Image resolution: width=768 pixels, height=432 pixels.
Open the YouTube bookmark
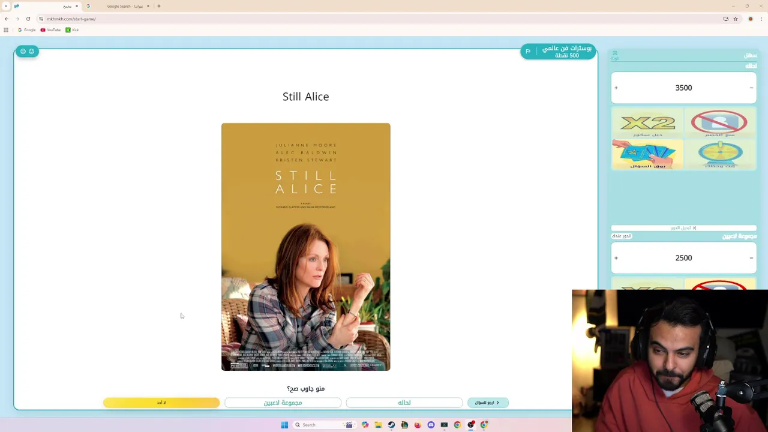[x=51, y=30]
